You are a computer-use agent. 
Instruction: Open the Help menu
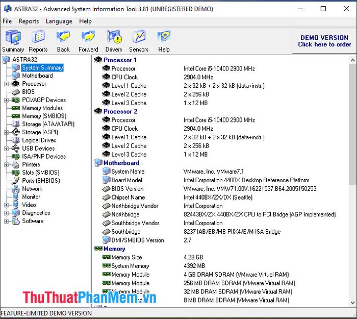[x=85, y=21]
